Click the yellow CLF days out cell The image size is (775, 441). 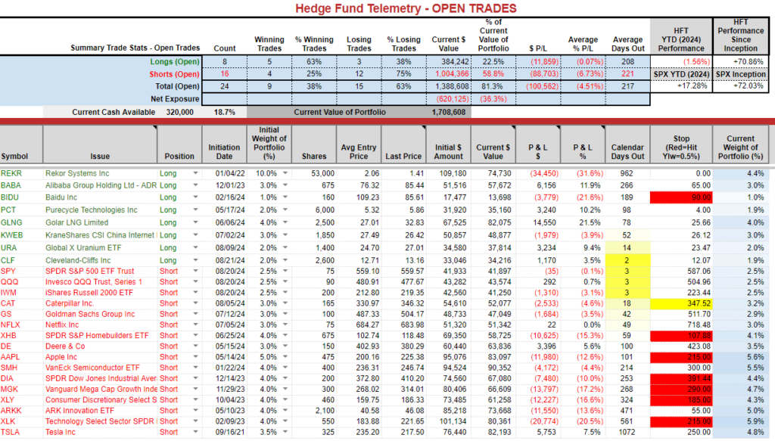(627, 260)
